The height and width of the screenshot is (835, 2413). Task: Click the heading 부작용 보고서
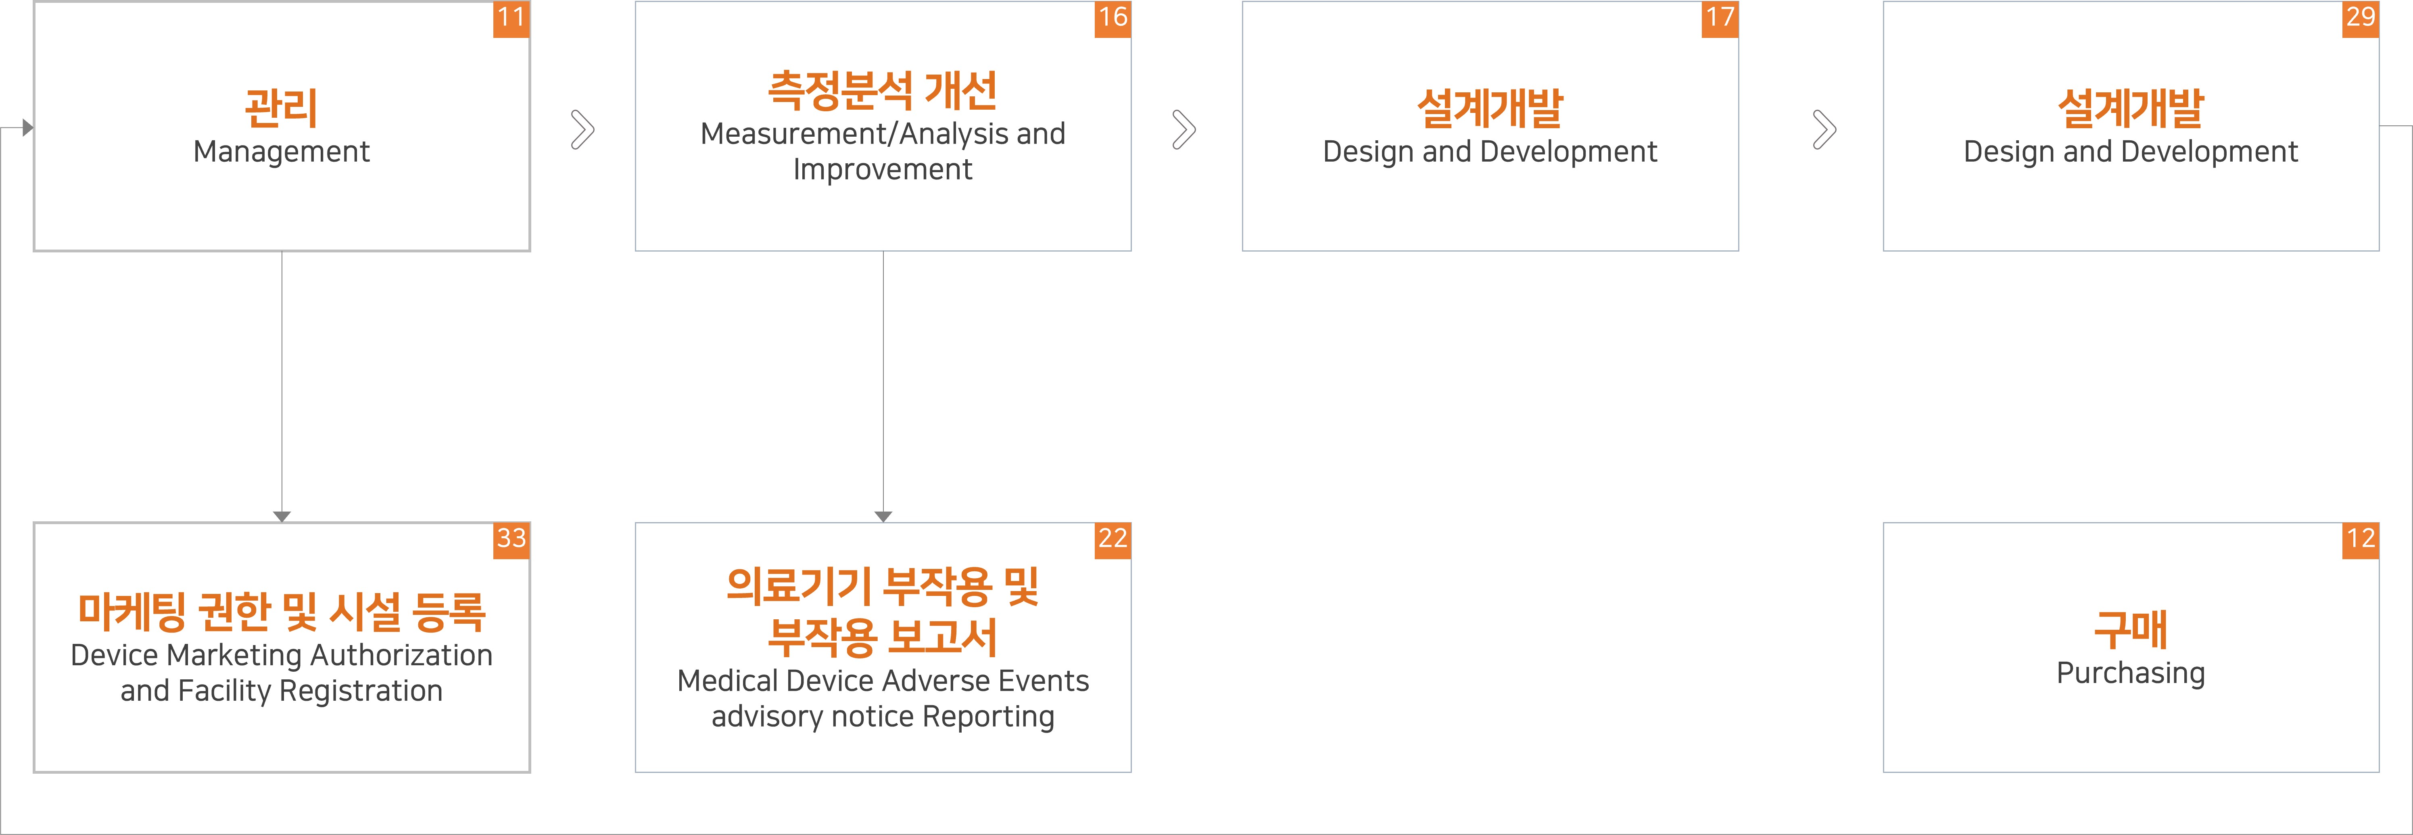[883, 637]
